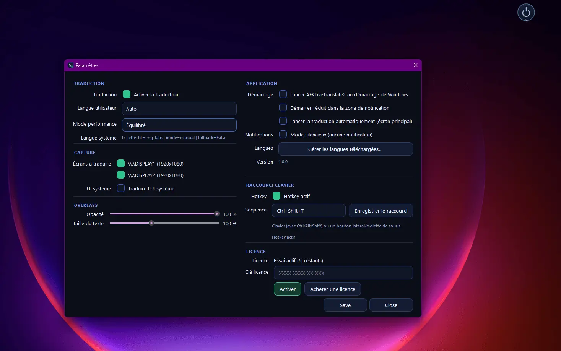Image resolution: width=561 pixels, height=351 pixels.
Task: Click the Langue système status text
Action: pyautogui.click(x=174, y=138)
